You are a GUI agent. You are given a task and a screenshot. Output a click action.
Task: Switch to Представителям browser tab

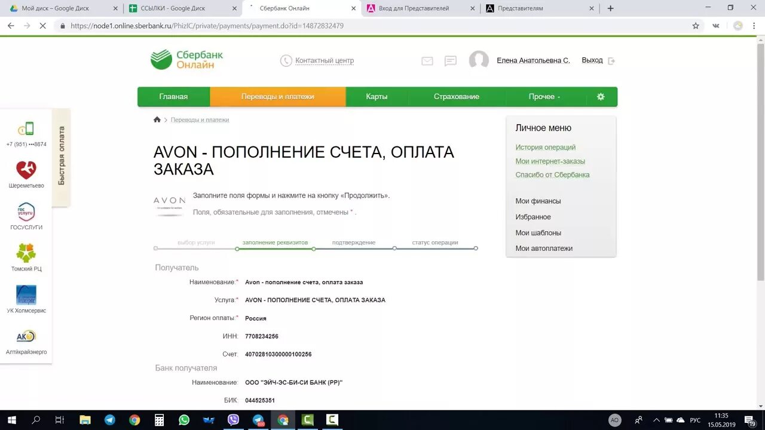tap(540, 8)
